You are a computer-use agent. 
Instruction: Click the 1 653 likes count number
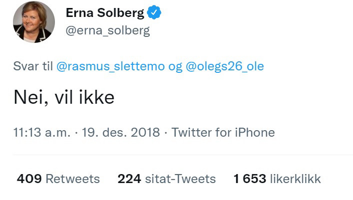[250, 179]
